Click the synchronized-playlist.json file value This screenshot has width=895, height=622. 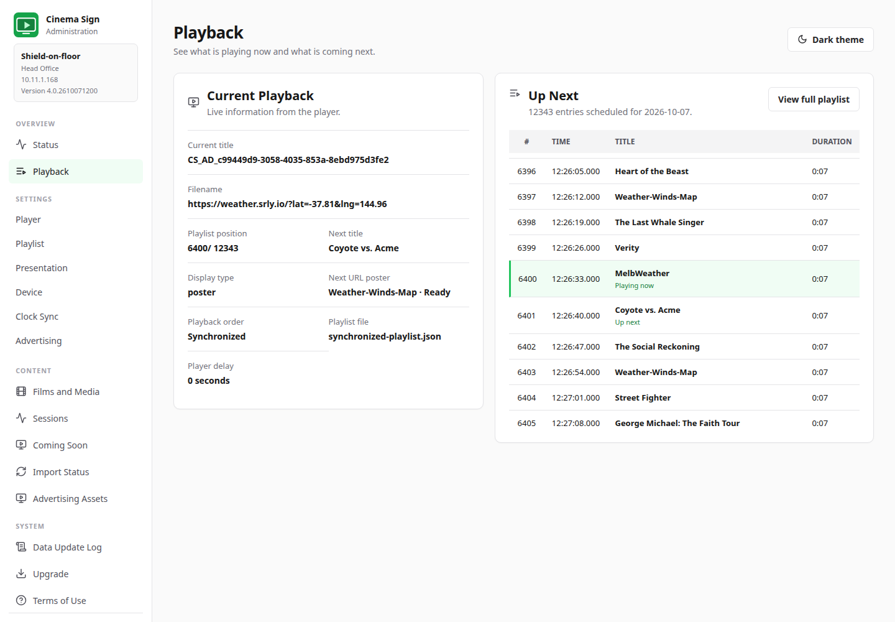(385, 337)
